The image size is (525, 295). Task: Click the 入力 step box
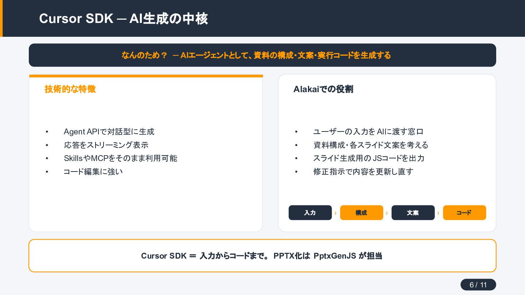[310, 213]
